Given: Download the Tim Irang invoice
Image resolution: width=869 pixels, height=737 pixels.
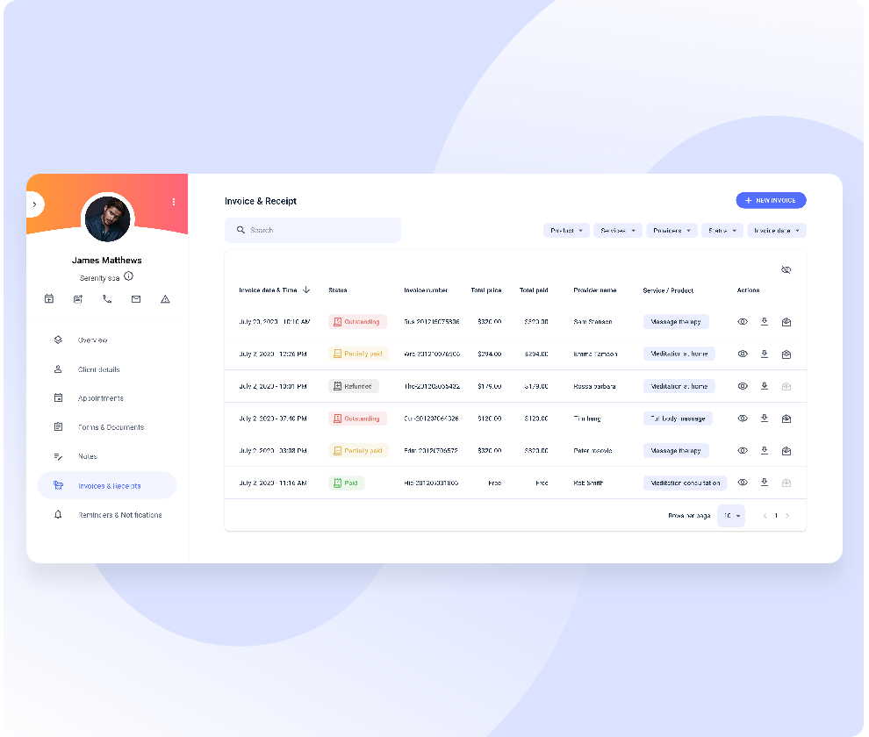Looking at the screenshot, I should click(x=765, y=419).
